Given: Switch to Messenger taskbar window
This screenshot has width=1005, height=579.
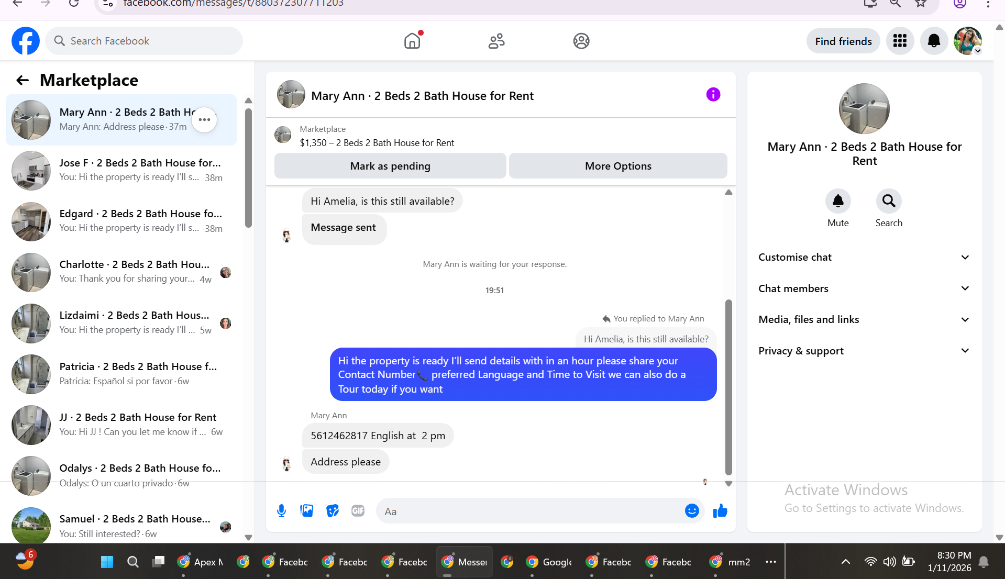Looking at the screenshot, I should tap(465, 562).
